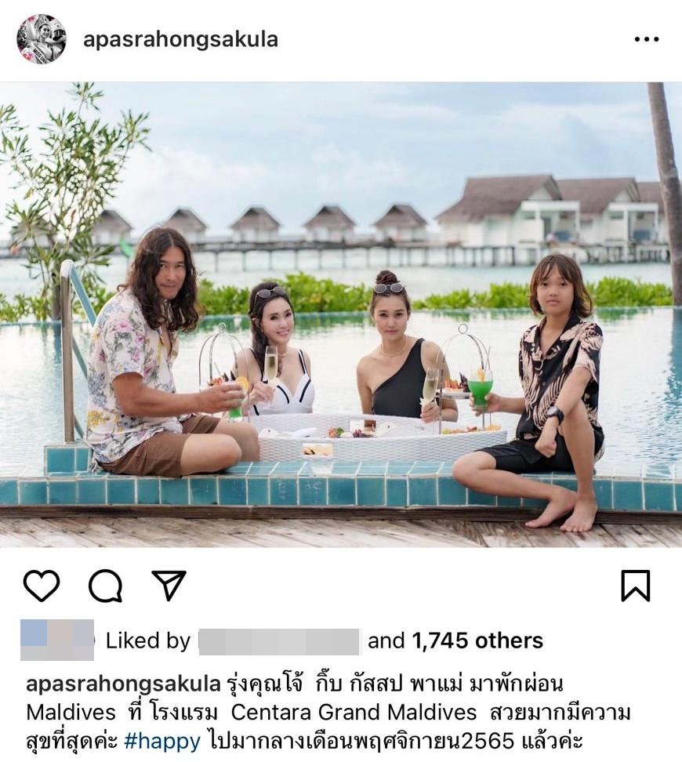Open comments via the speech bubble icon
This screenshot has width=682, height=762.
105,585
